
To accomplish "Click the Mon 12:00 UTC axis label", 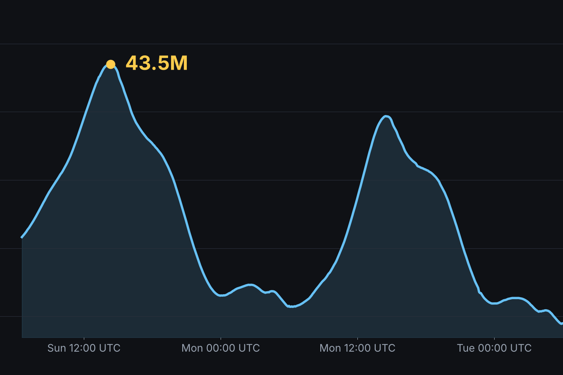I will [x=358, y=348].
